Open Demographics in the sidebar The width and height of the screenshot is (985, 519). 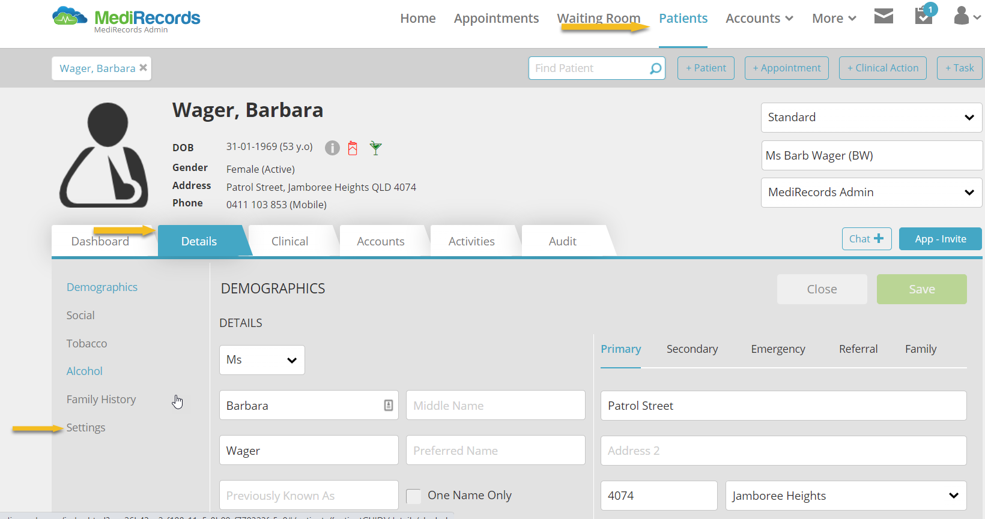pyautogui.click(x=102, y=287)
